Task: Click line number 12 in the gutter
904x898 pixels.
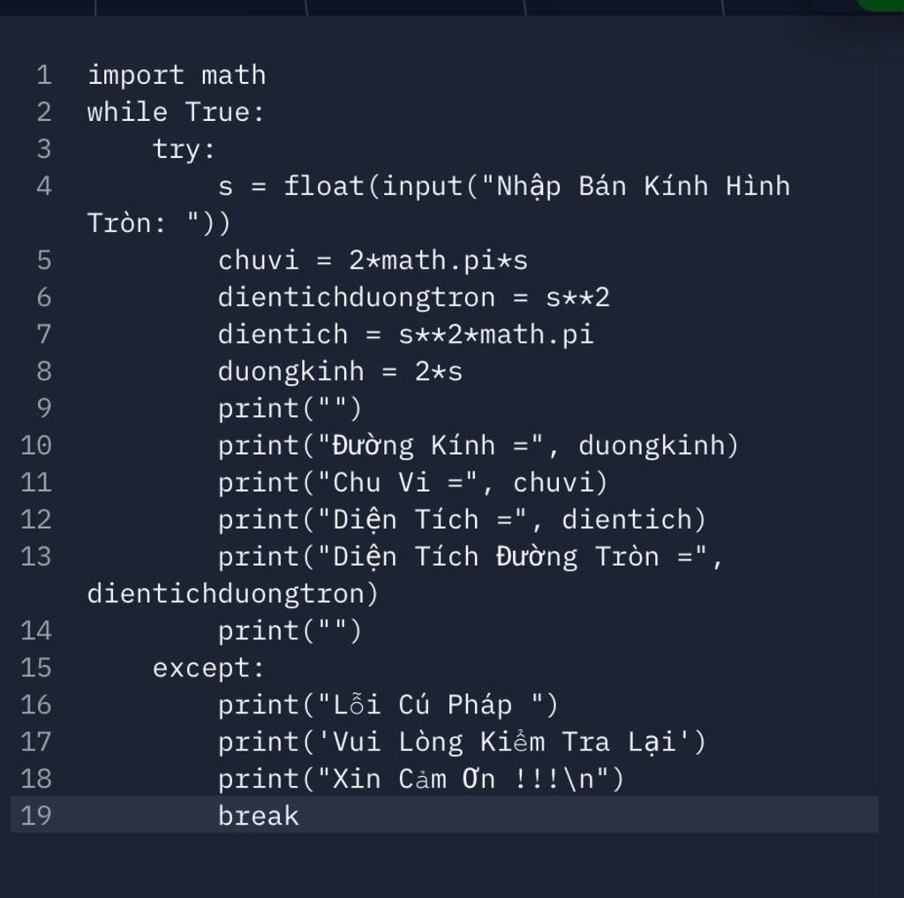Action: click(x=36, y=520)
